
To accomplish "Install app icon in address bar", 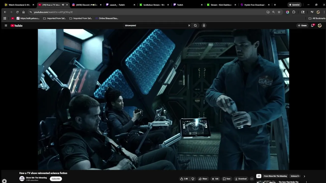I will coord(268,12).
